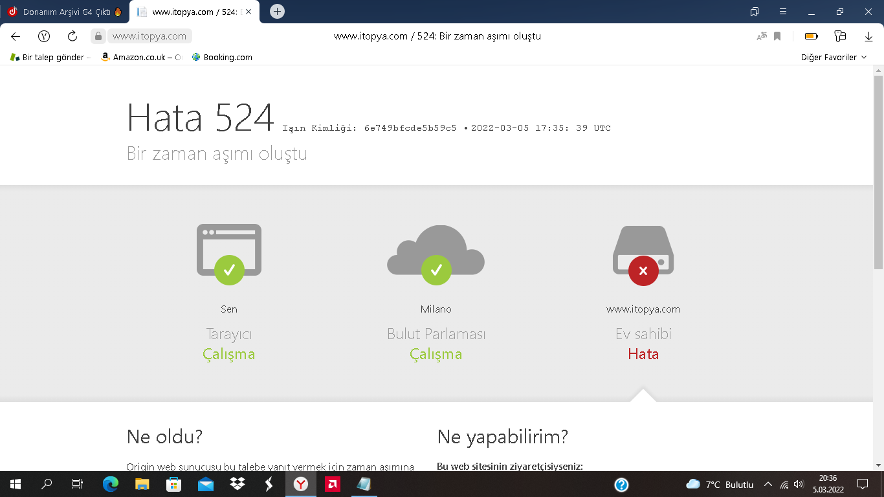Open the bookmarks collections icon in title bar
The height and width of the screenshot is (497, 884).
point(755,12)
